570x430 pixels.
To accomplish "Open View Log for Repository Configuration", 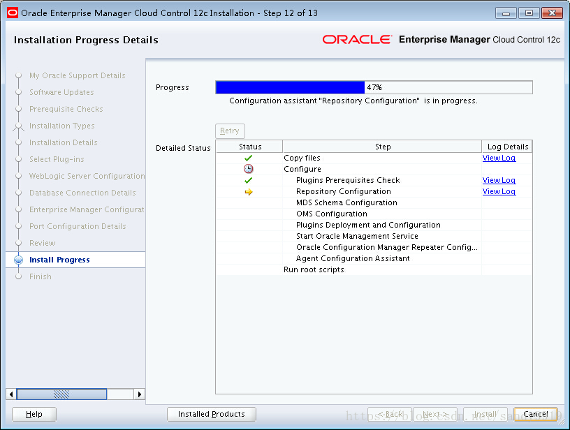I will (499, 191).
